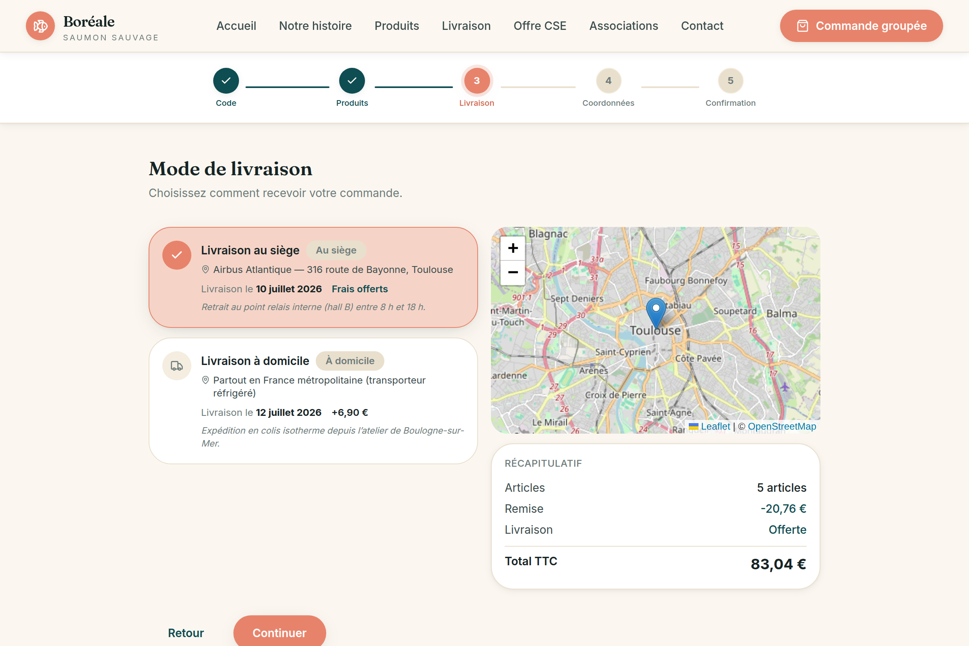Open the Livraison nav item
The width and height of the screenshot is (969, 646).
(x=466, y=26)
